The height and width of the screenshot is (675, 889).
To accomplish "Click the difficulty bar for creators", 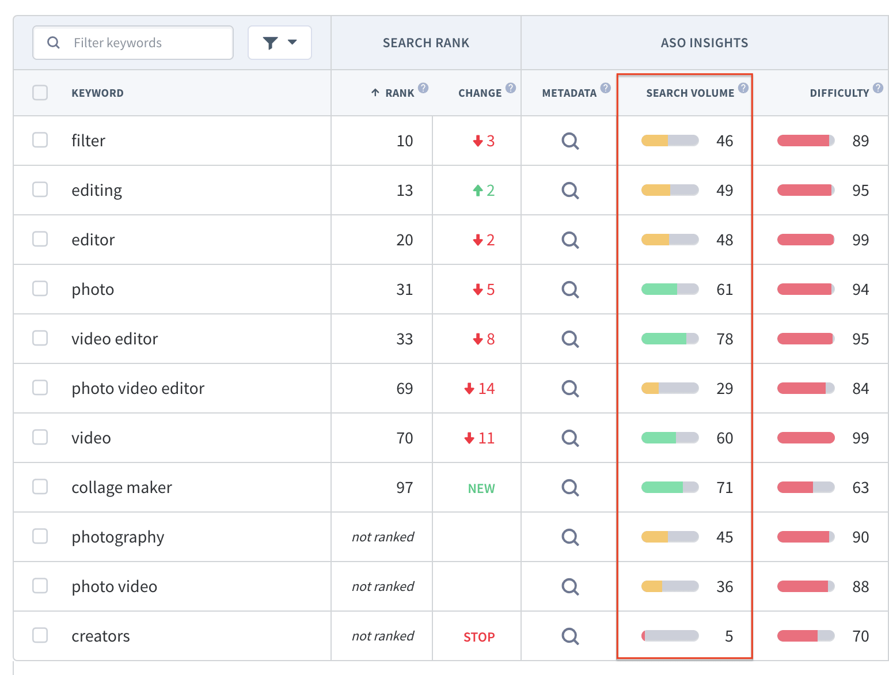I will [806, 636].
